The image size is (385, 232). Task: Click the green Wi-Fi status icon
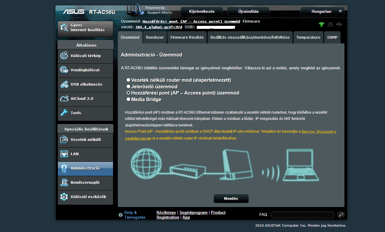(x=321, y=24)
